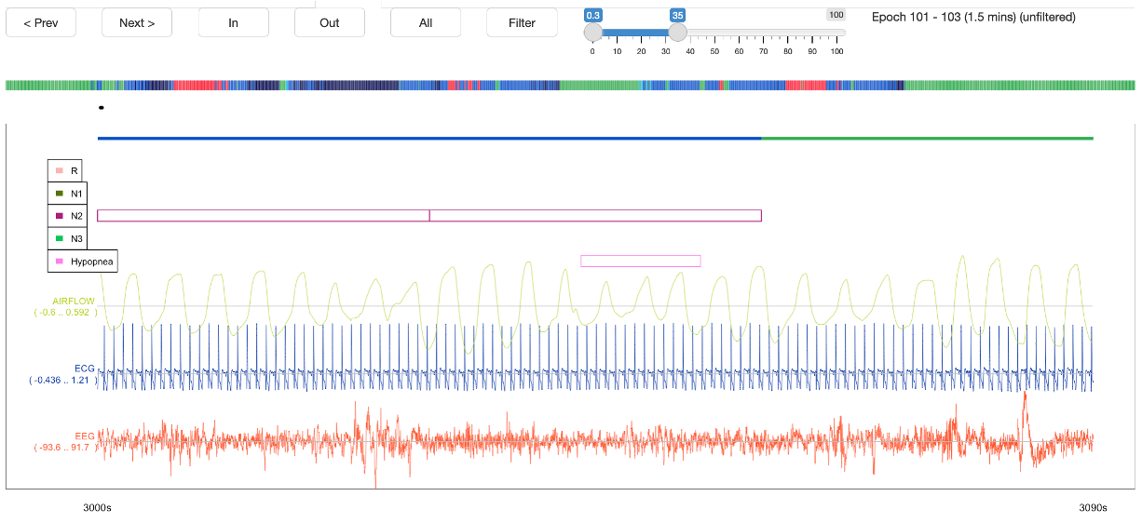Select the pink Hypopnea event box

click(640, 261)
